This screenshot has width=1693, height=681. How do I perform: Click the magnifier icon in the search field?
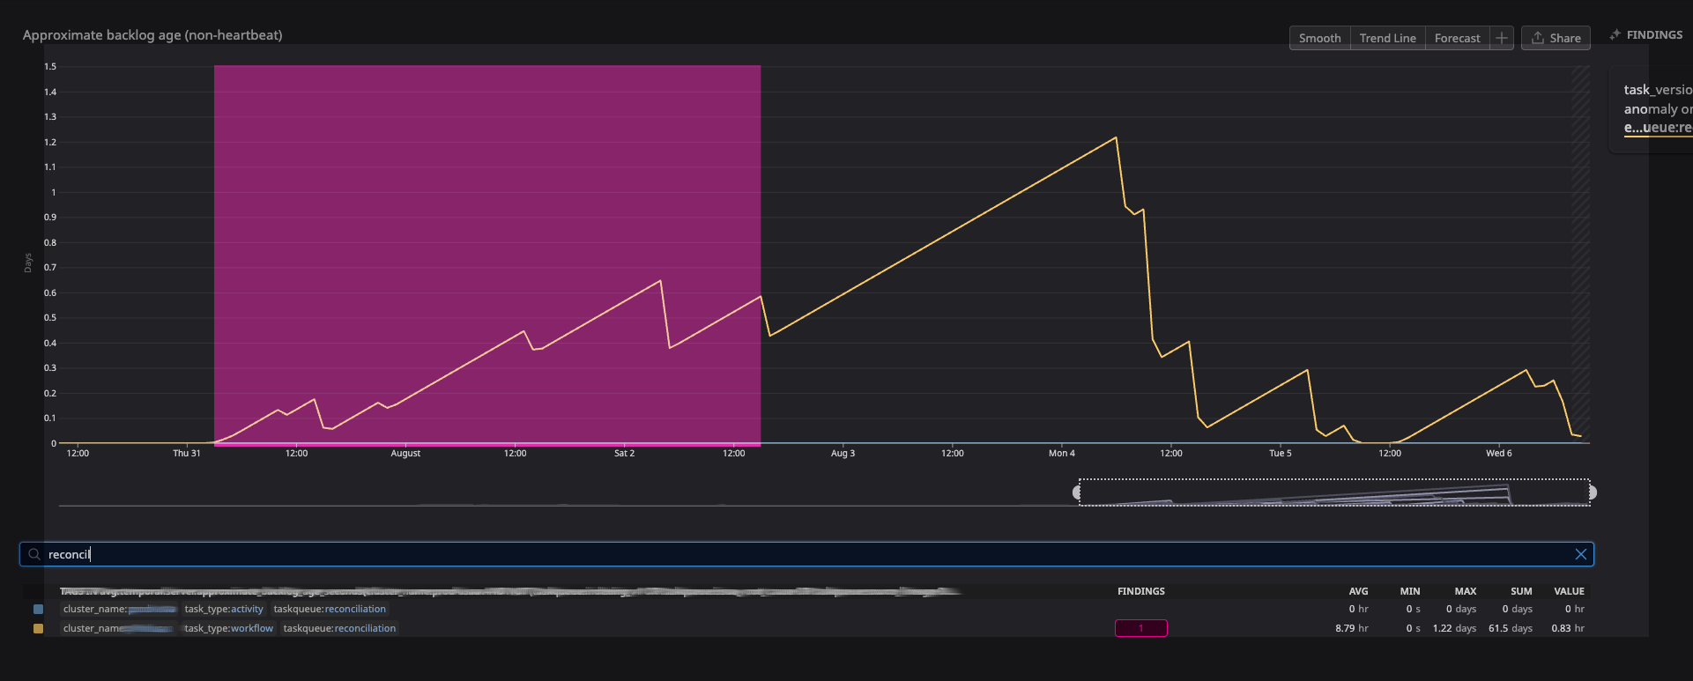click(34, 554)
